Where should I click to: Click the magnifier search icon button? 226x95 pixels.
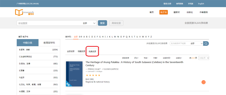(x=206, y=43)
